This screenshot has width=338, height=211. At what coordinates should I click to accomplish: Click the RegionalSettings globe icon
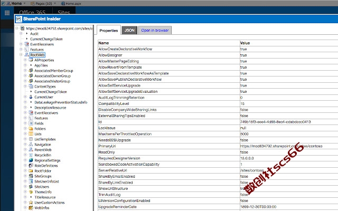[31, 160]
